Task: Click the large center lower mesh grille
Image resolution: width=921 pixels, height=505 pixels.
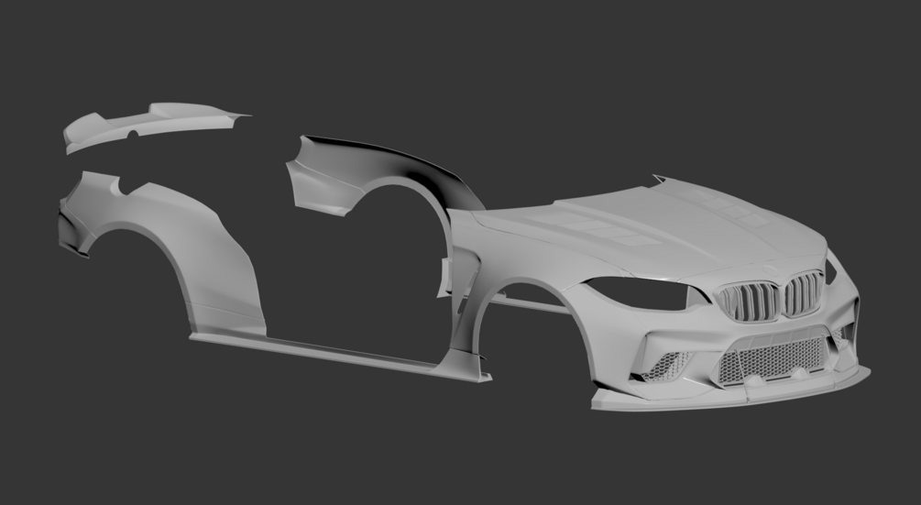Action: [x=773, y=360]
